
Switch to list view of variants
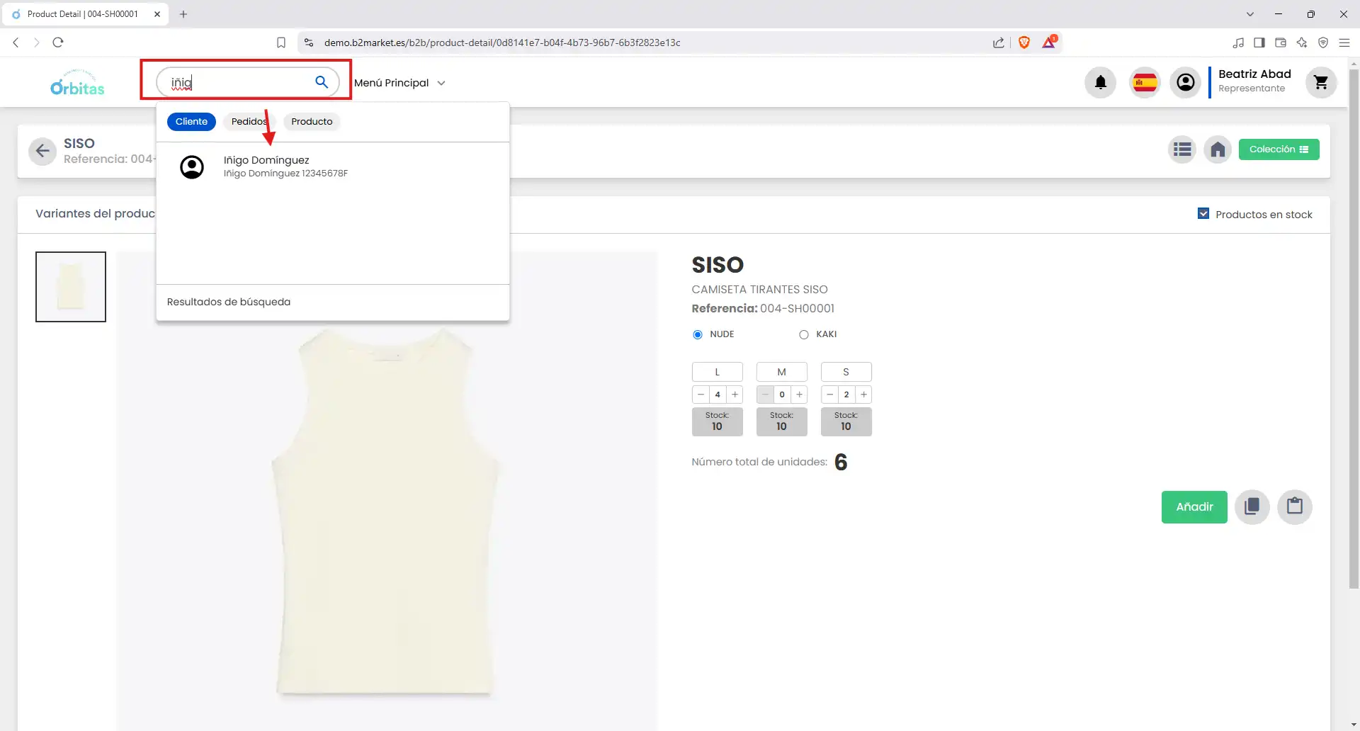pos(1181,149)
